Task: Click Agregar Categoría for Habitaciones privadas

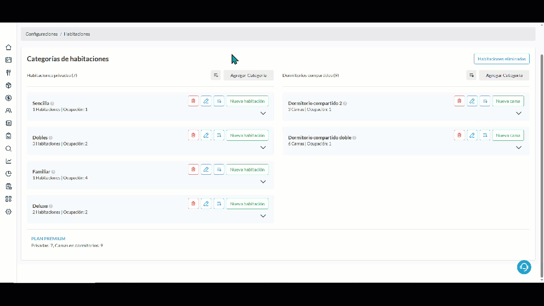Action: 249,75
